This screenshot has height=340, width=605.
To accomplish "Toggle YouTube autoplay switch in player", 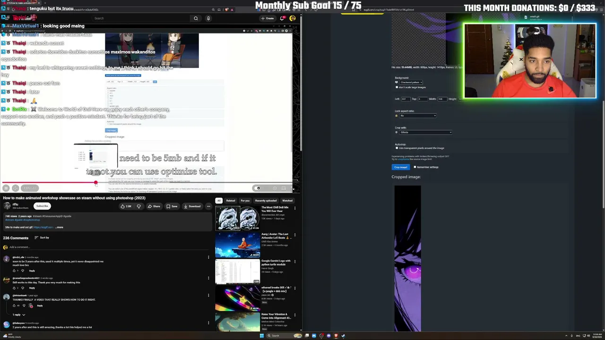I will (258, 188).
